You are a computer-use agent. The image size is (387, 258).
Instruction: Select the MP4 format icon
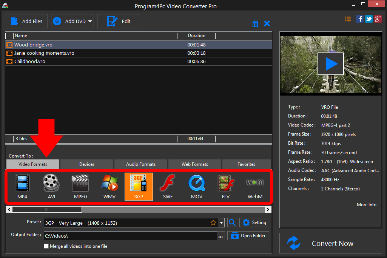pyautogui.click(x=22, y=186)
